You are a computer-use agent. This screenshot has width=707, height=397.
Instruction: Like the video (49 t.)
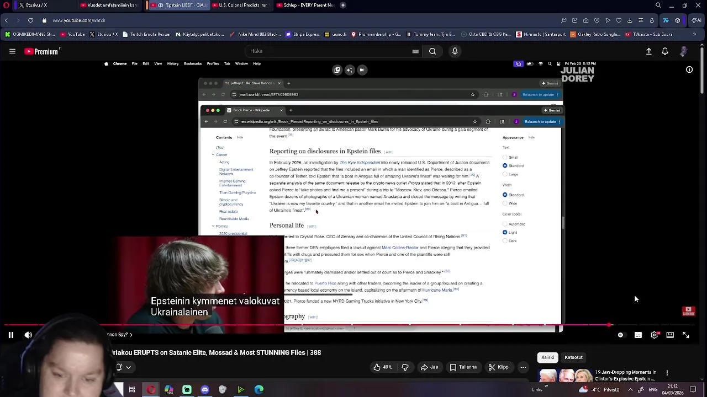[x=383, y=367]
